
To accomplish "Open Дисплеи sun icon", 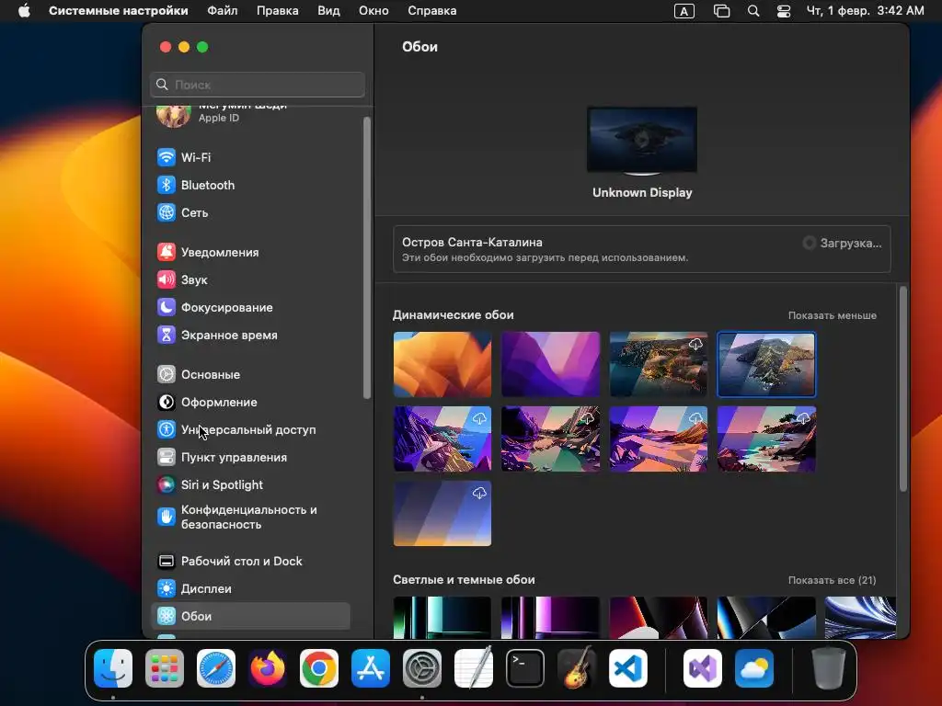I will point(167,589).
